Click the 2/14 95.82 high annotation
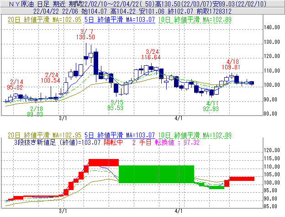The image size is (285, 217). point(15,85)
